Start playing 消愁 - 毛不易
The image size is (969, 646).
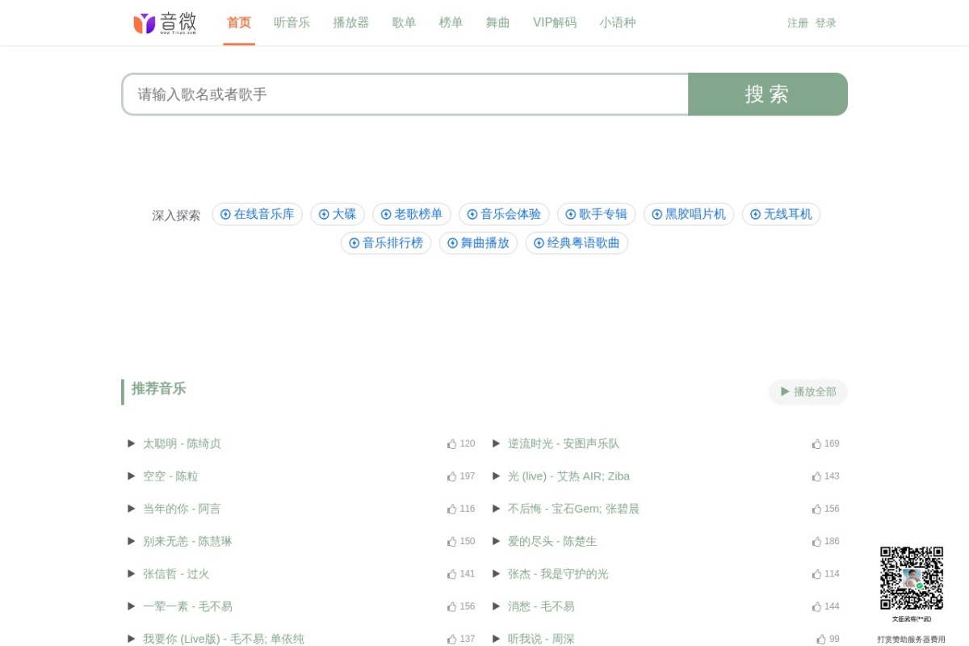click(x=497, y=606)
